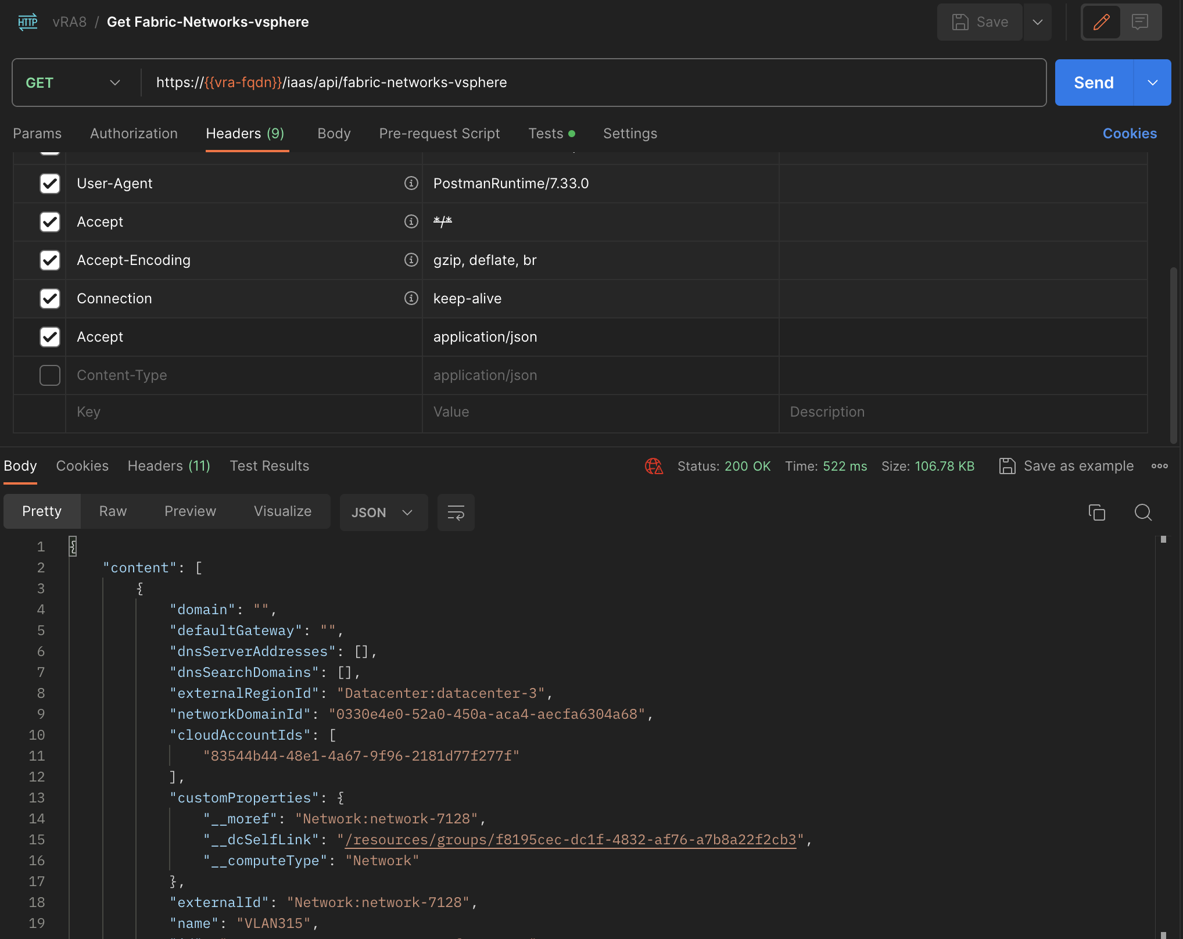Send the request
1183x939 pixels.
pyautogui.click(x=1094, y=83)
